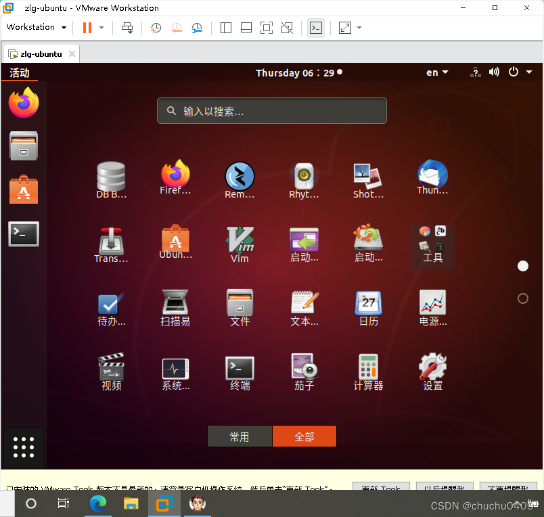
Task: Launch 终端 terminal from the app grid
Action: point(240,374)
